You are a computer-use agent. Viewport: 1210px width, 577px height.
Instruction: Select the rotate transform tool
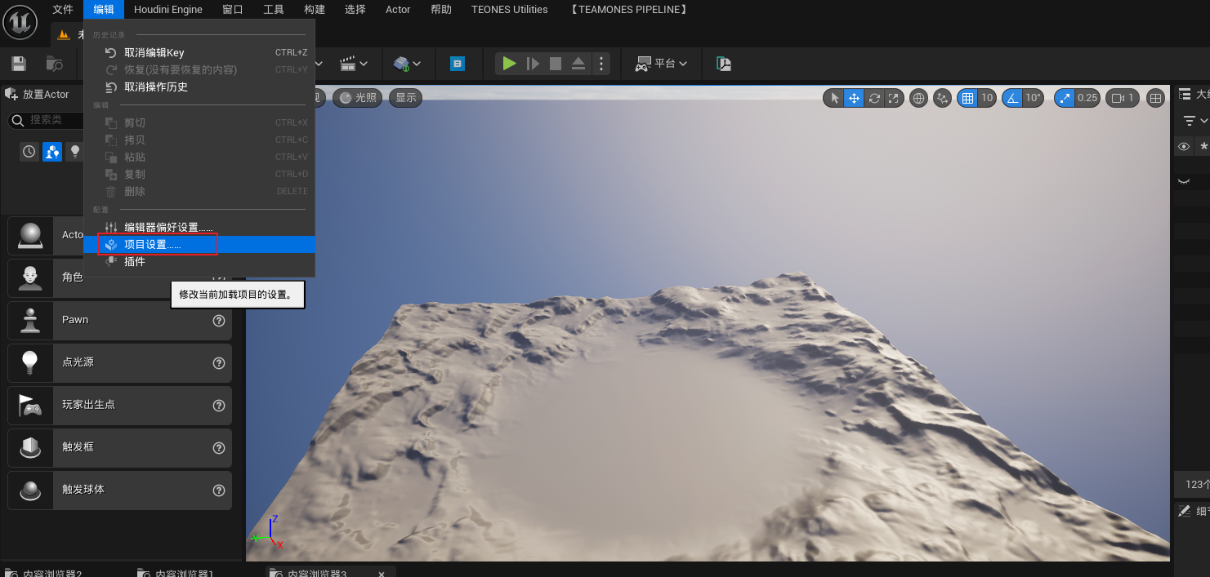874,98
